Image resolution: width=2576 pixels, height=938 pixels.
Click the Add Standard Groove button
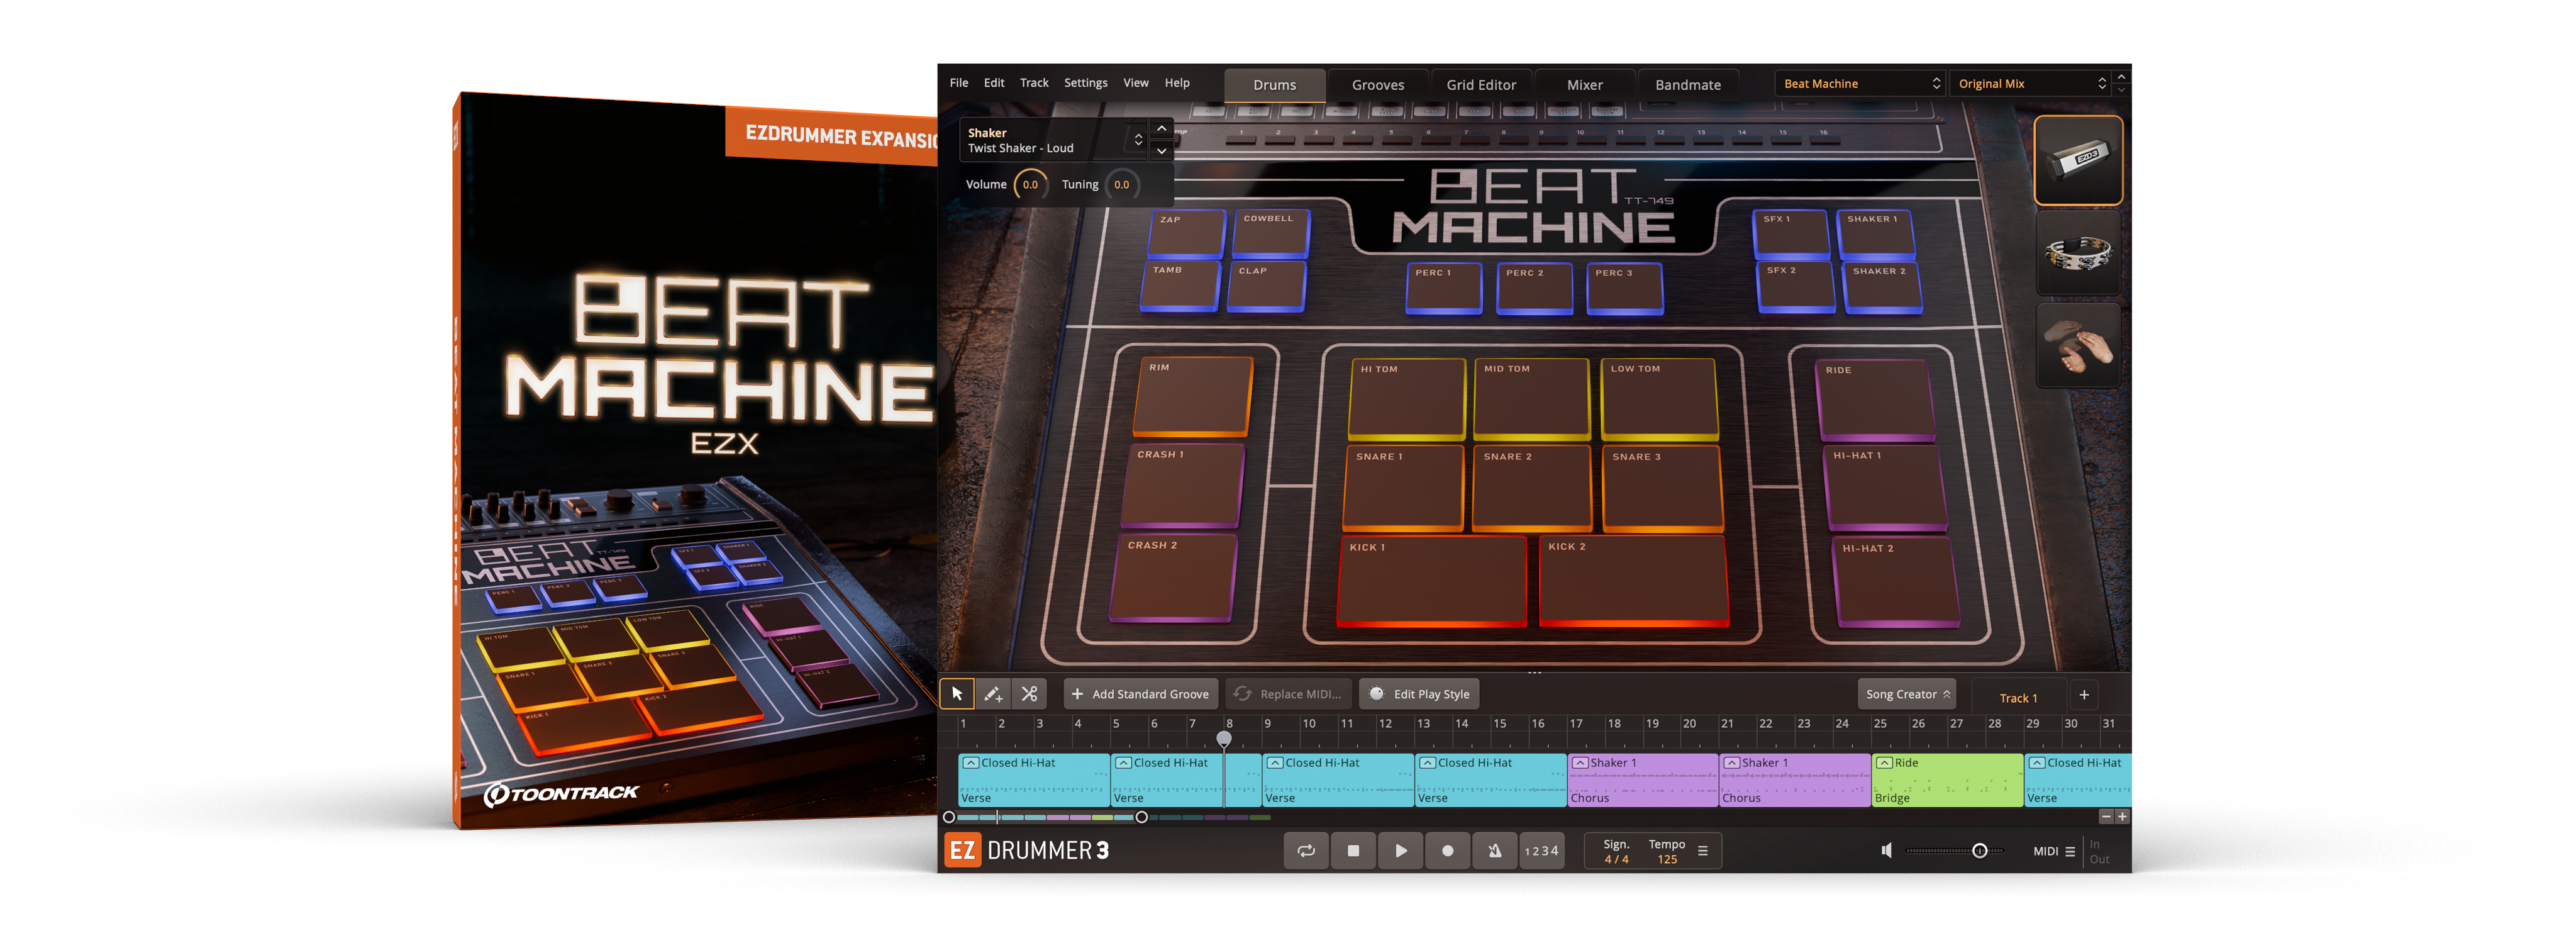click(x=1140, y=694)
